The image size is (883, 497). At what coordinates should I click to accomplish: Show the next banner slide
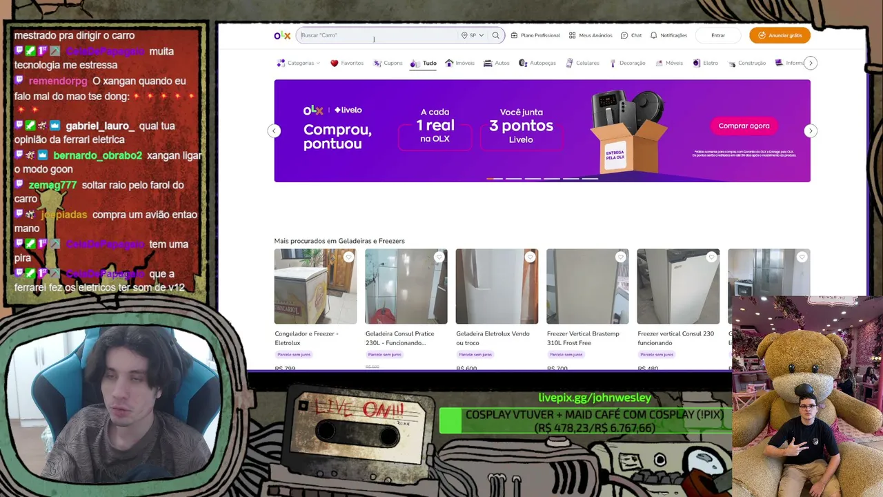click(811, 130)
